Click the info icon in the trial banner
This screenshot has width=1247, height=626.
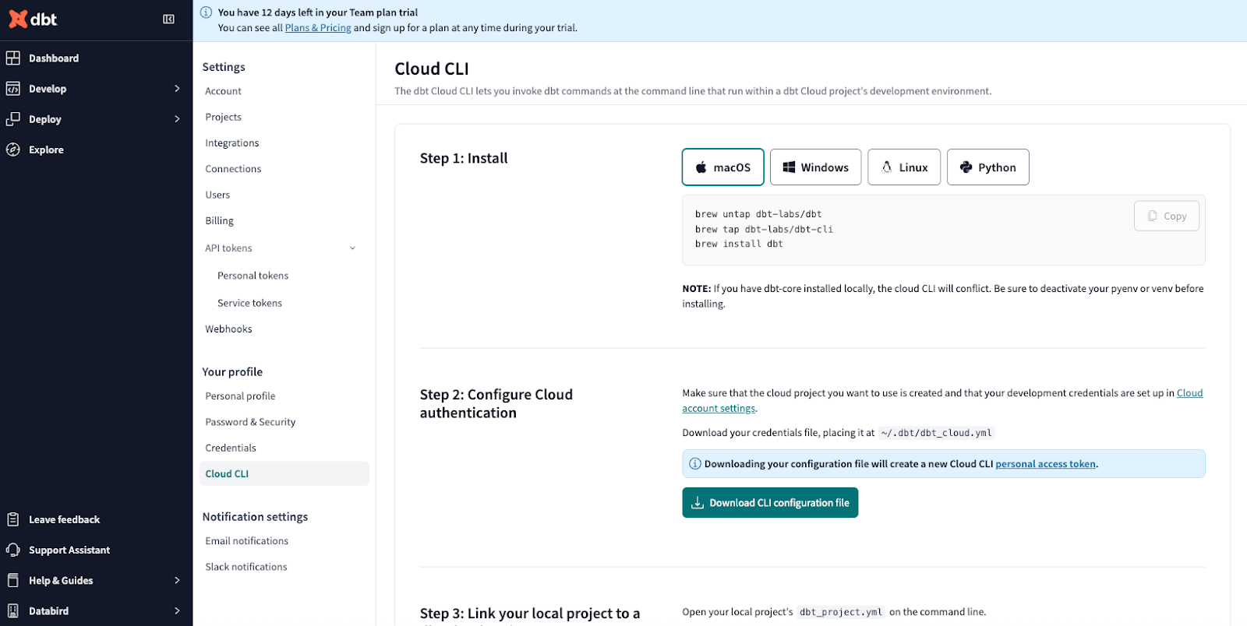[x=206, y=12]
